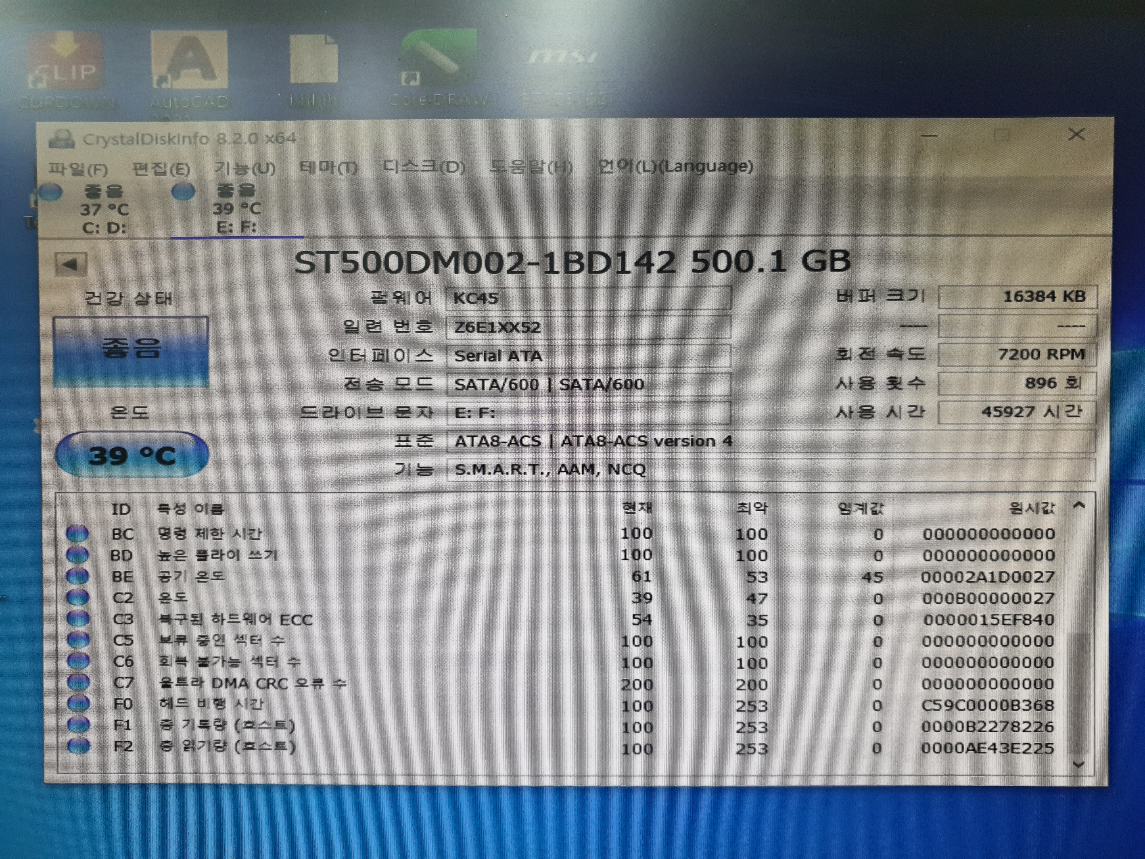
Task: Click the status circle for row BD
Action: pyautogui.click(x=78, y=554)
